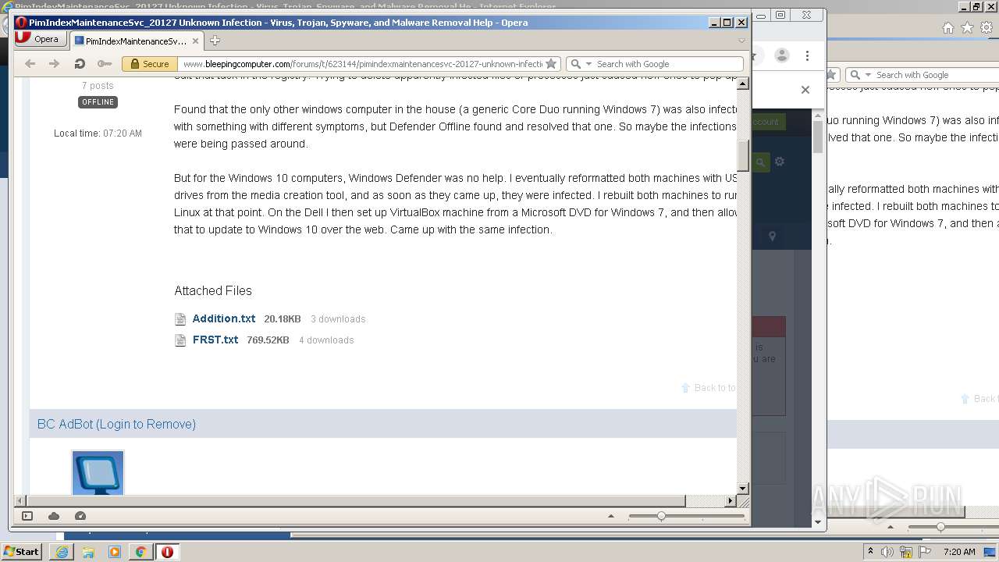Focus the bleepingcomputer.com address field

click(x=361, y=64)
